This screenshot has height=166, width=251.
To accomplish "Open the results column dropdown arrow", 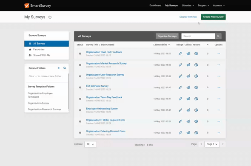I will (208, 45).
